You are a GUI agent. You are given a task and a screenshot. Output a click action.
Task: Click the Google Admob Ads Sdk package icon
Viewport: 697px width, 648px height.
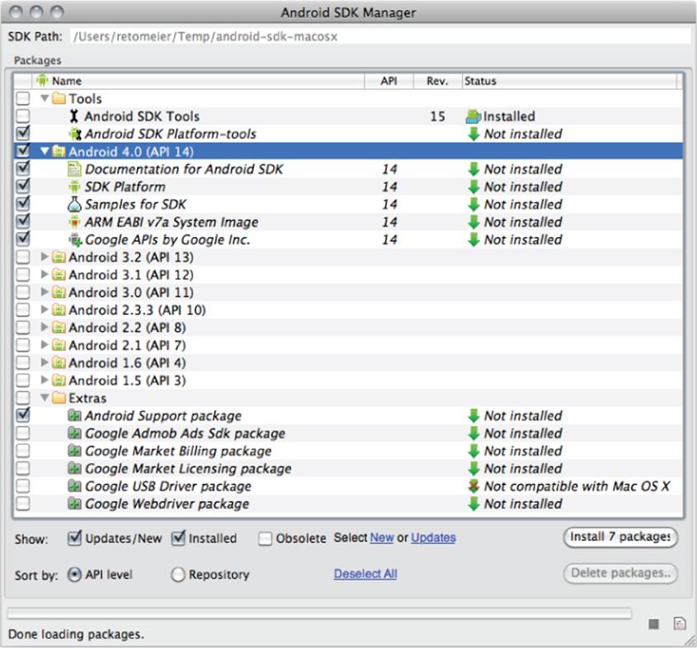coord(74,433)
